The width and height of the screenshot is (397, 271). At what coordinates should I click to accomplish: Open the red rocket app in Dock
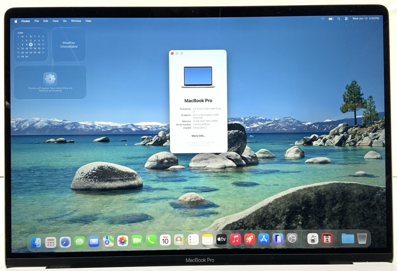pyautogui.click(x=250, y=239)
